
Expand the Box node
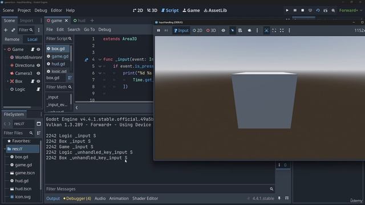[7, 81]
